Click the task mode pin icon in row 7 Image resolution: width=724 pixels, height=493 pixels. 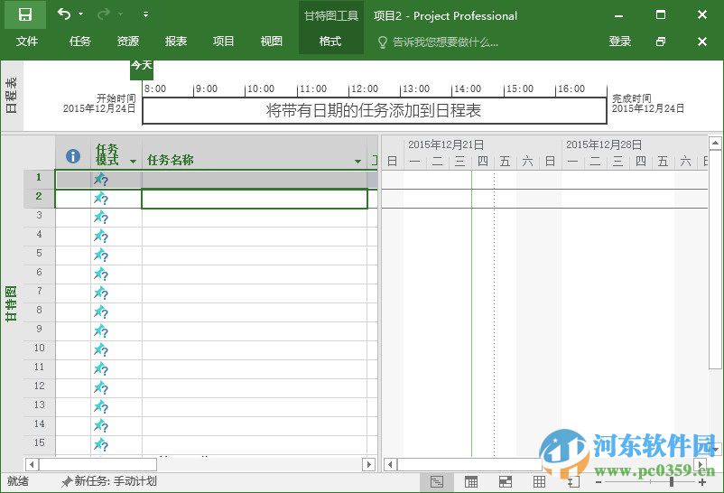(x=101, y=293)
